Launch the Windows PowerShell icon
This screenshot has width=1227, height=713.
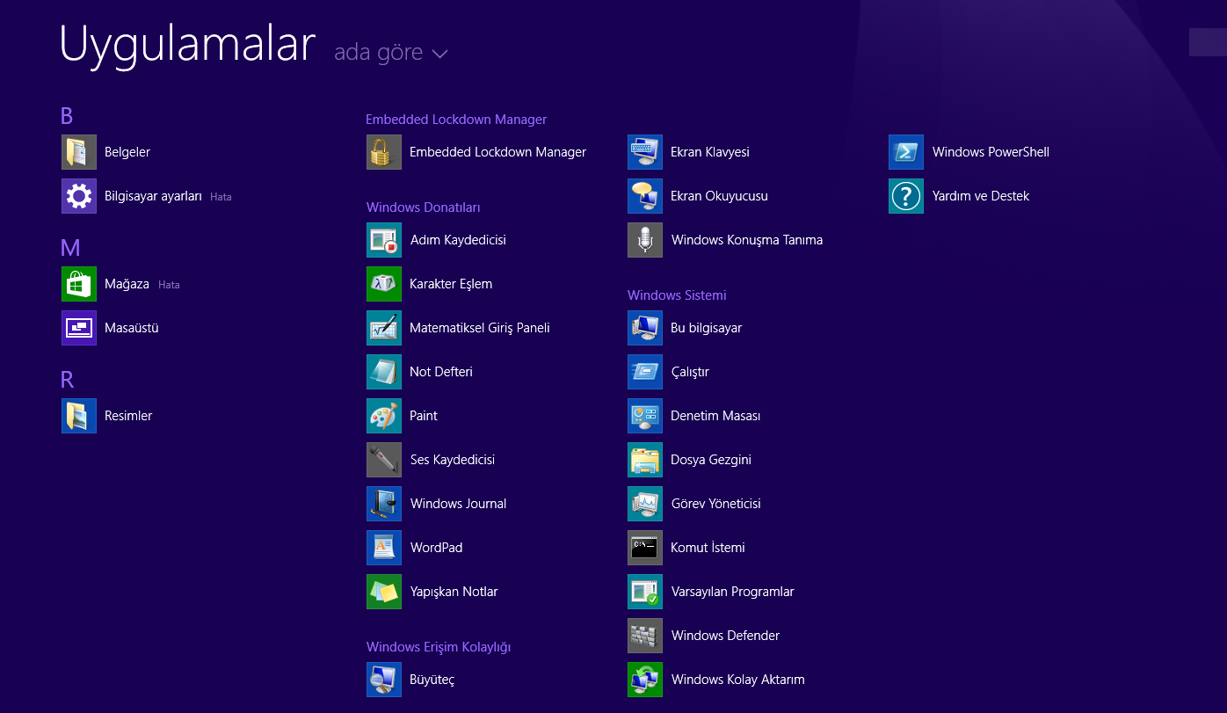[x=906, y=152]
